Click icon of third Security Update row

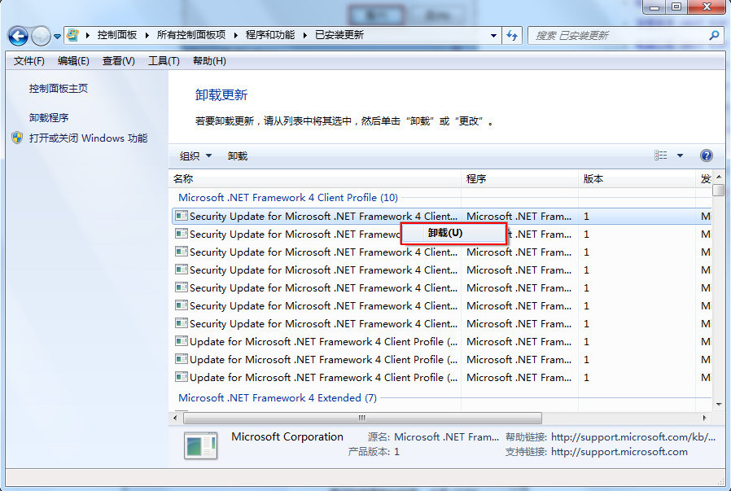coord(182,252)
